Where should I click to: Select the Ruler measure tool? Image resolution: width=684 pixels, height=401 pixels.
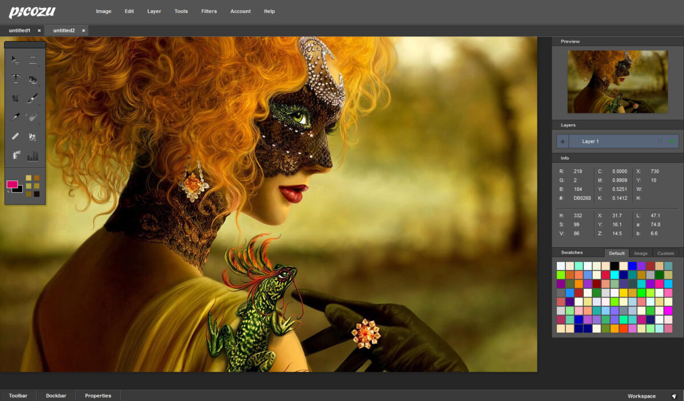[x=16, y=137]
